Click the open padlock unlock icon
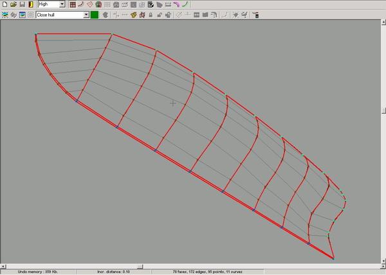The image size is (386, 275). 160,15
